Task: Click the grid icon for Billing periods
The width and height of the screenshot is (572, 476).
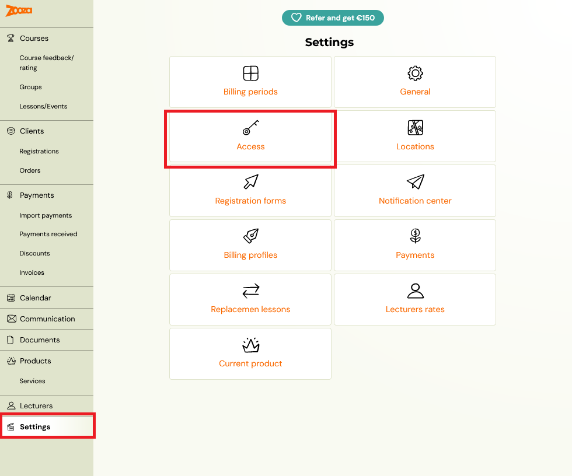Action: pyautogui.click(x=250, y=73)
